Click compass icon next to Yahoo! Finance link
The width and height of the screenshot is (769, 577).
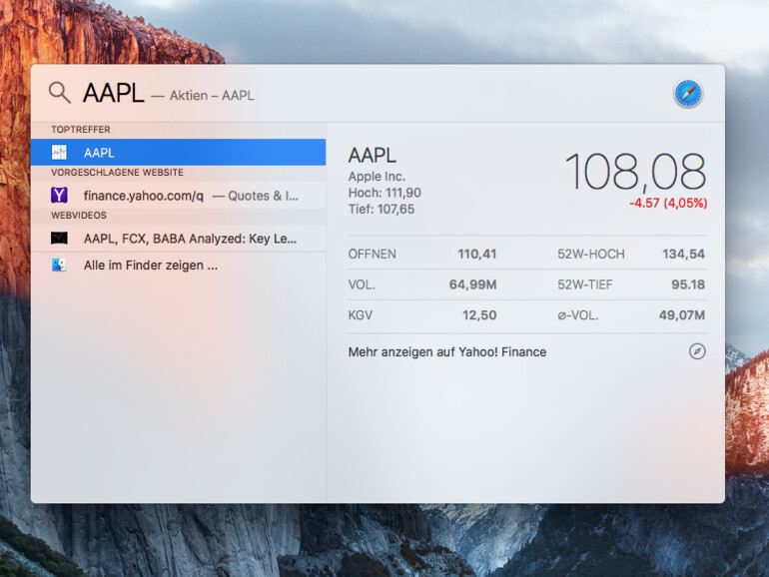(697, 351)
